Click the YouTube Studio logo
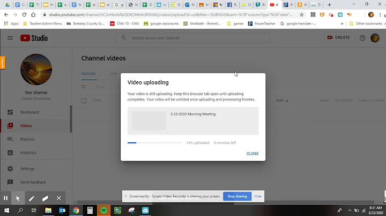The width and height of the screenshot is (386, 216). pyautogui.click(x=34, y=38)
